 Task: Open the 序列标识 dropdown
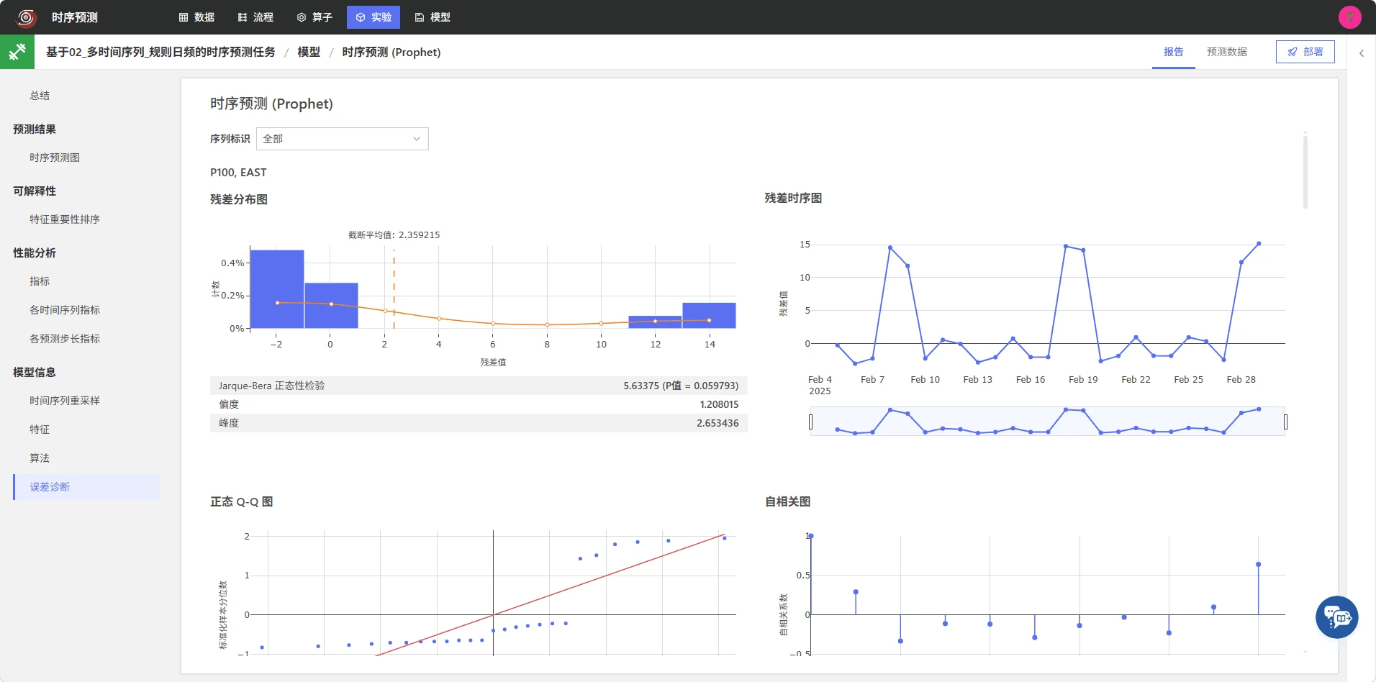pyautogui.click(x=343, y=139)
